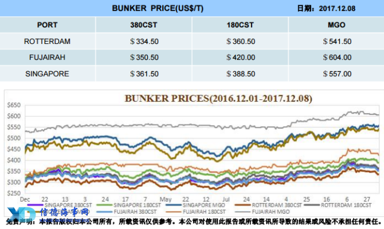Click Rotterdam MGO price $541.50
This screenshot has height=229, width=384.
[337, 41]
